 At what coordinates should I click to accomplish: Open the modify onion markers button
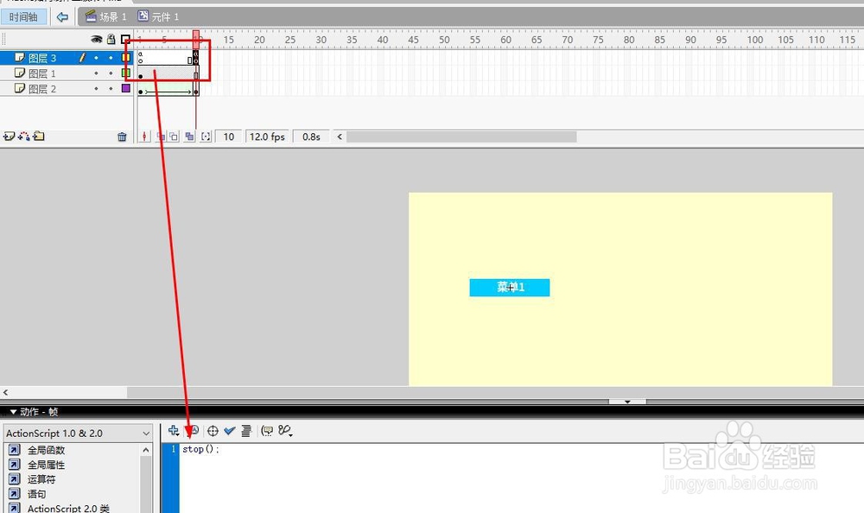(x=206, y=136)
